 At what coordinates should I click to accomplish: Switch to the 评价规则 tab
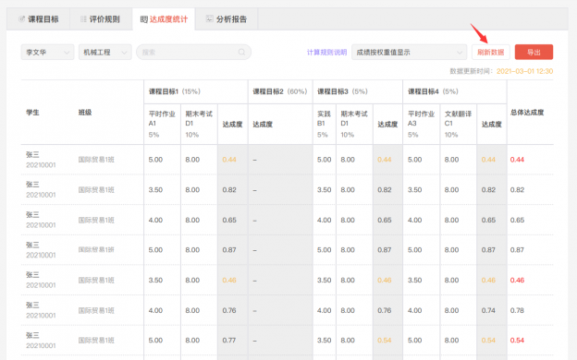click(x=101, y=19)
